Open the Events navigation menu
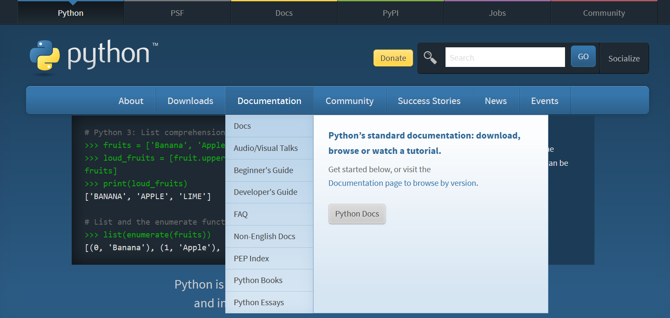The width and height of the screenshot is (670, 318). (545, 101)
